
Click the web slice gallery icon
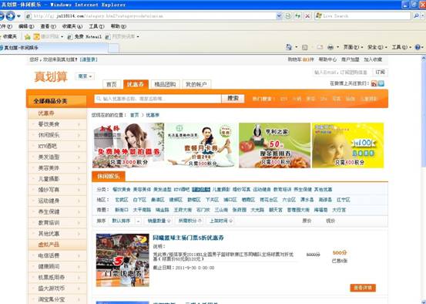point(108,36)
